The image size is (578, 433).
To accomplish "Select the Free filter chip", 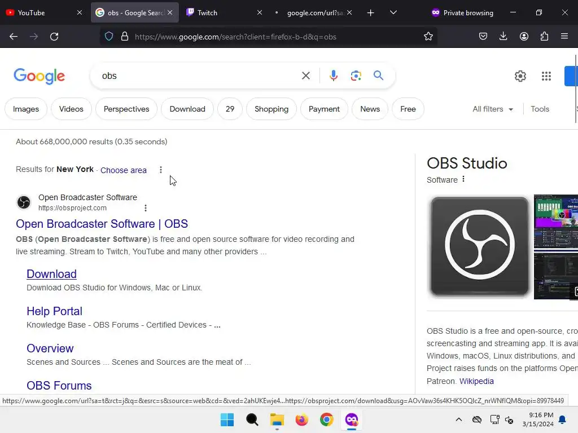I will tap(408, 109).
